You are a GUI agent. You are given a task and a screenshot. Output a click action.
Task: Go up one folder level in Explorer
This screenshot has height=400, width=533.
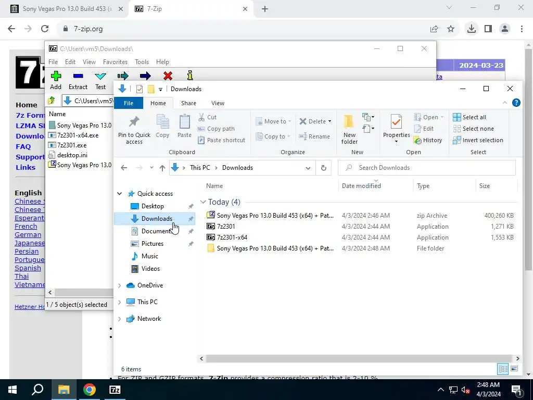[162, 168]
